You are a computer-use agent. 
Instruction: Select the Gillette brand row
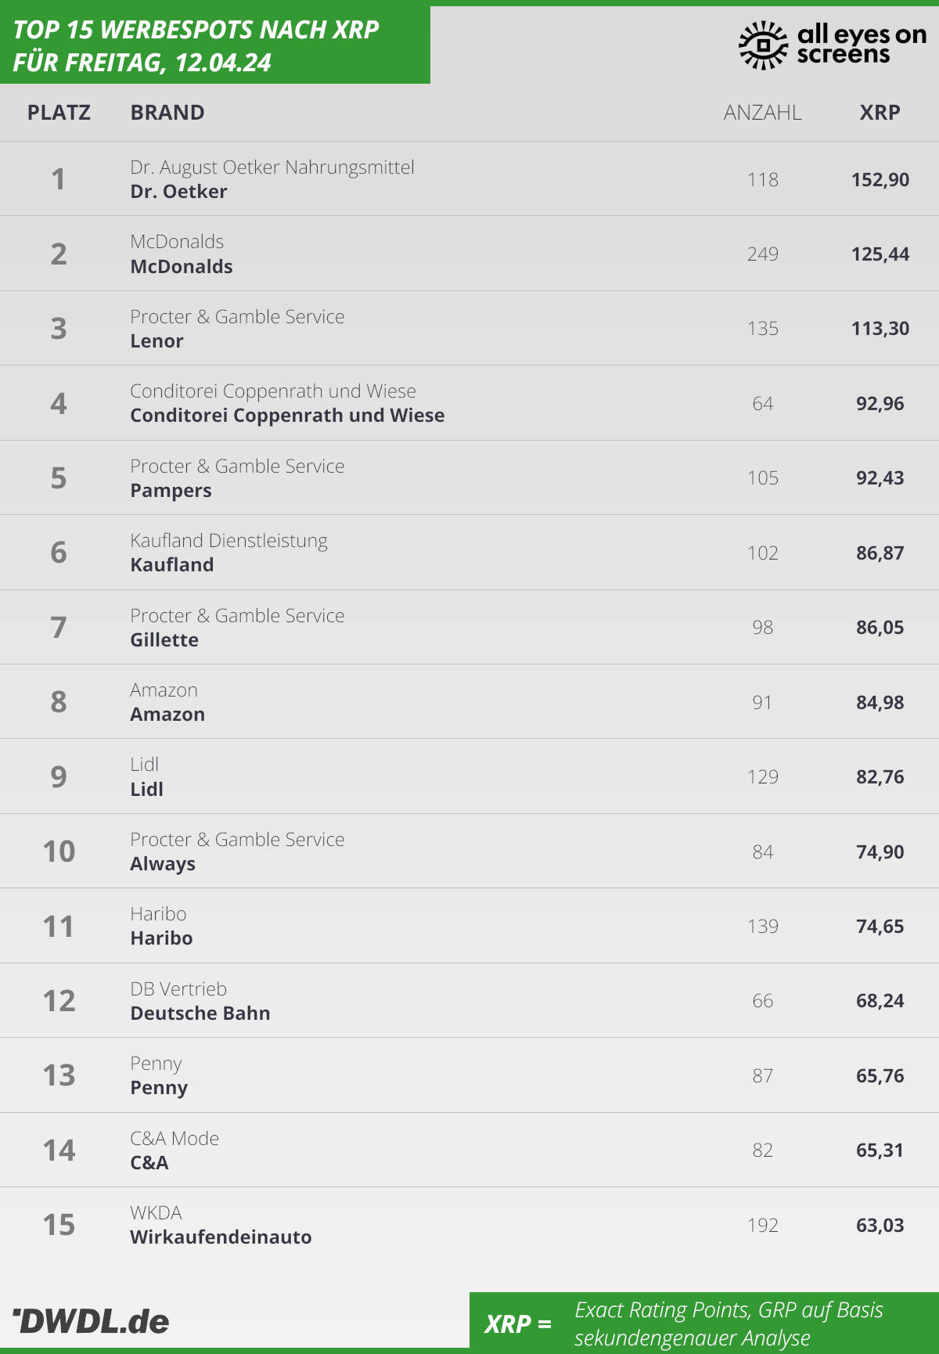[x=469, y=628]
